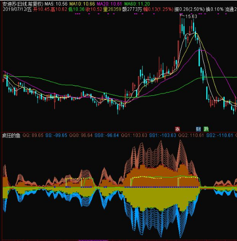237x241 pixels.
Task: Click the close price 收10.52
Action: pyautogui.click(x=94, y=10)
